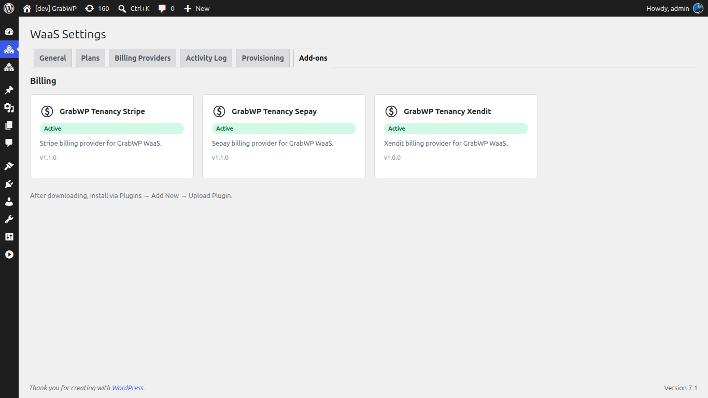Viewport: 708px width, 398px height.
Task: Select the Add-ons tab
Action: coord(313,58)
